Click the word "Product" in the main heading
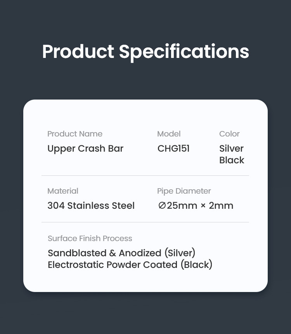Image resolution: width=291 pixels, height=334 pixels. pyautogui.click(x=78, y=52)
